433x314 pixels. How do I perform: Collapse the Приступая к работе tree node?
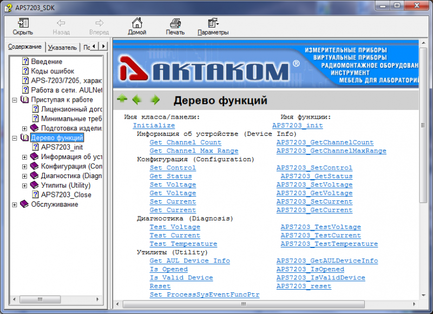(15, 100)
